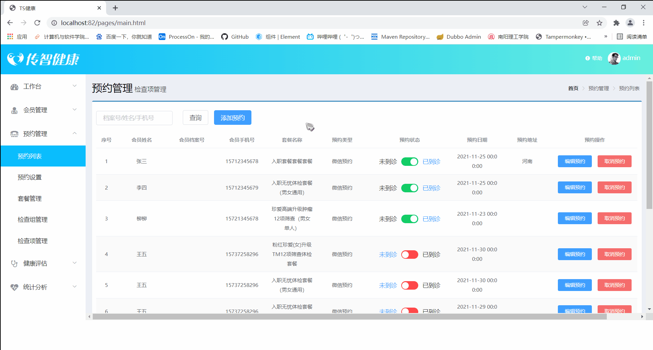This screenshot has width=653, height=350.
Task: Click the 统计分析 statistics icon
Action: (14, 287)
